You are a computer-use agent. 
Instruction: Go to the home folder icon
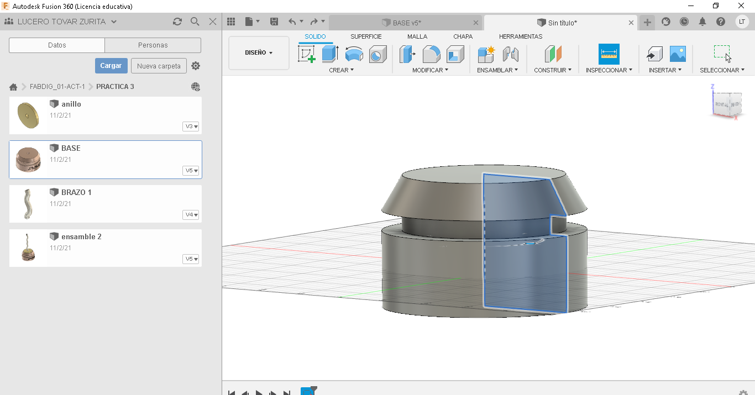coord(13,87)
